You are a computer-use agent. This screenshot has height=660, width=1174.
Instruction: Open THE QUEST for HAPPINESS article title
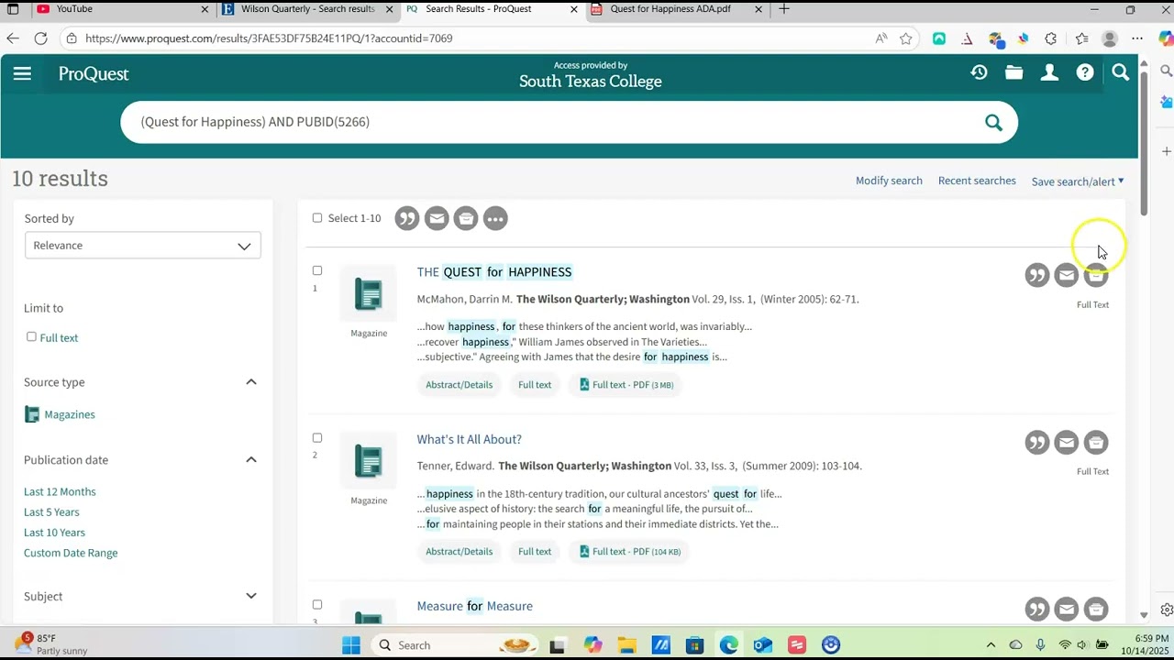point(494,272)
